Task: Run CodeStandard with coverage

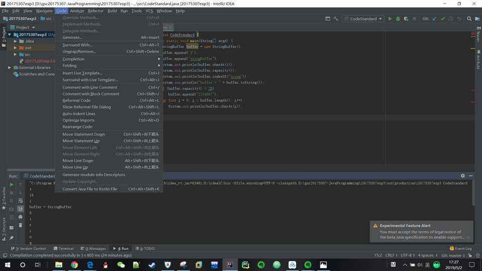Action: coord(406,19)
